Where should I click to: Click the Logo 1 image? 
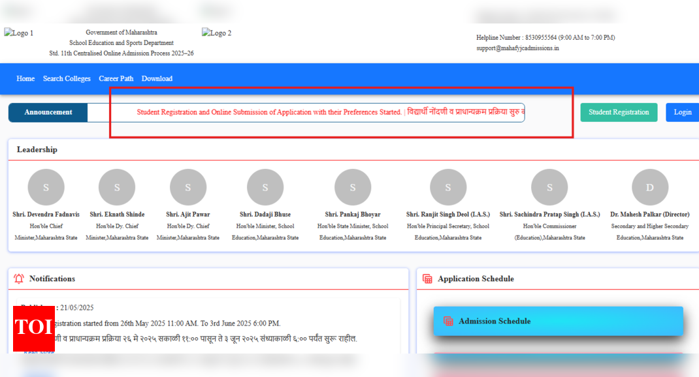point(19,33)
